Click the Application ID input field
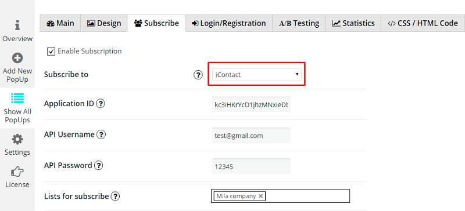This screenshot has height=211, width=465. click(x=251, y=104)
